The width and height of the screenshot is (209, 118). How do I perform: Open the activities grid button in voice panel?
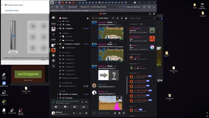(x=74, y=107)
